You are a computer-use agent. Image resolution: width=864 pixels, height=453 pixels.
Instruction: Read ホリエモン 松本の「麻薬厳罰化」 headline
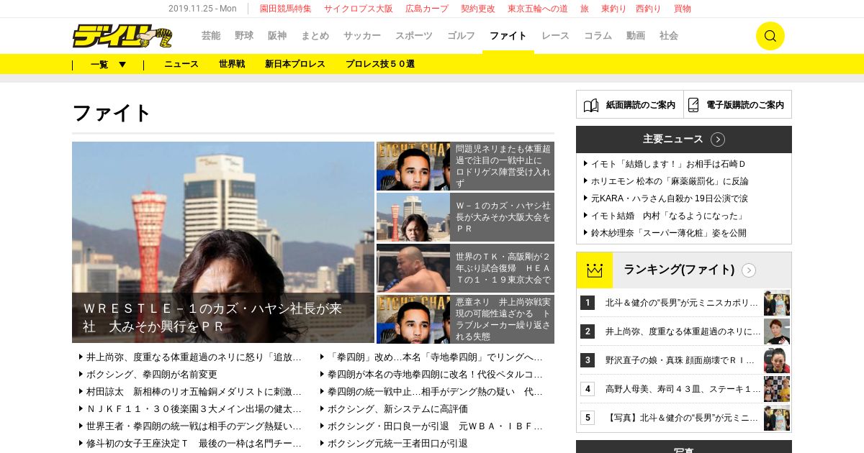point(670,181)
